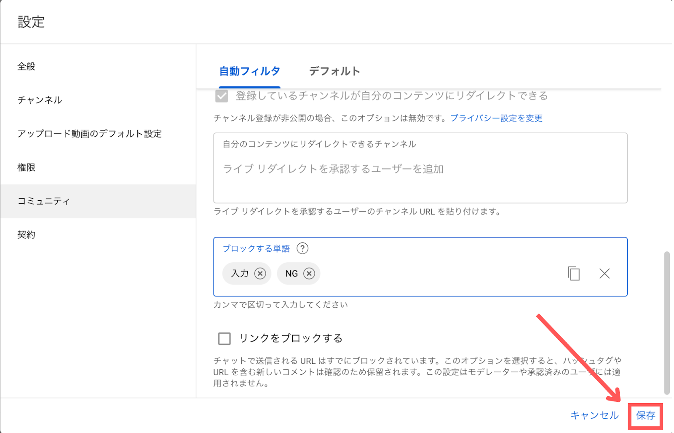Open 契約 settings section
This screenshot has height=433, width=674.
pos(98,235)
